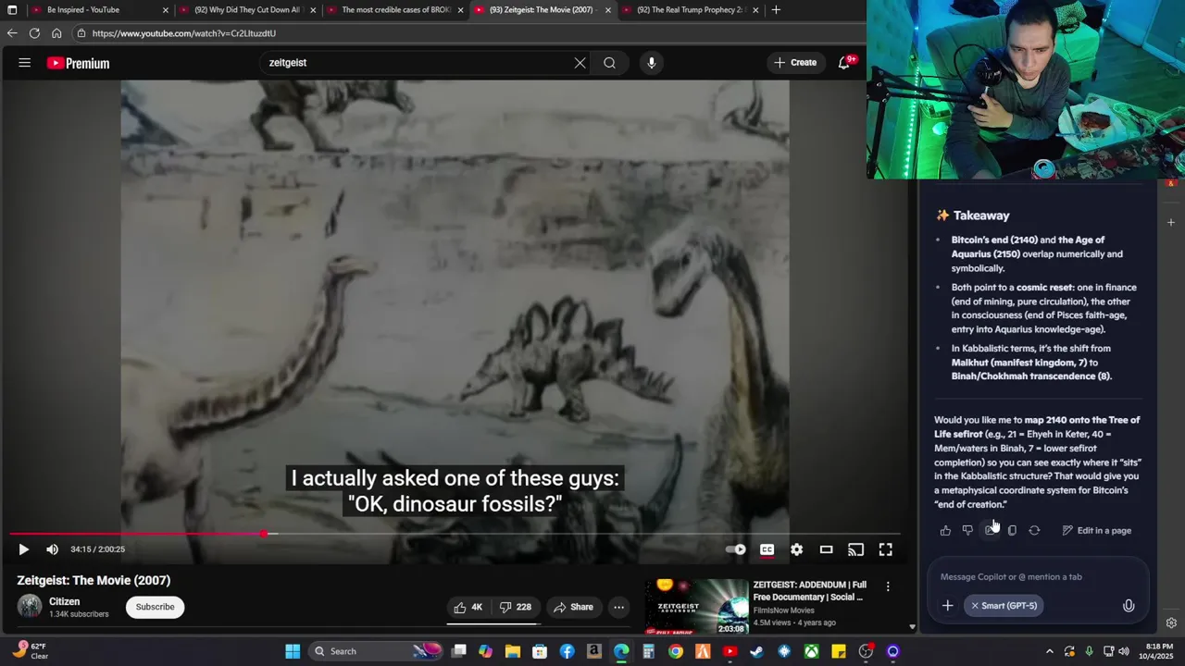This screenshot has height=666, width=1185.
Task: Mute the video volume
Action: 53,549
